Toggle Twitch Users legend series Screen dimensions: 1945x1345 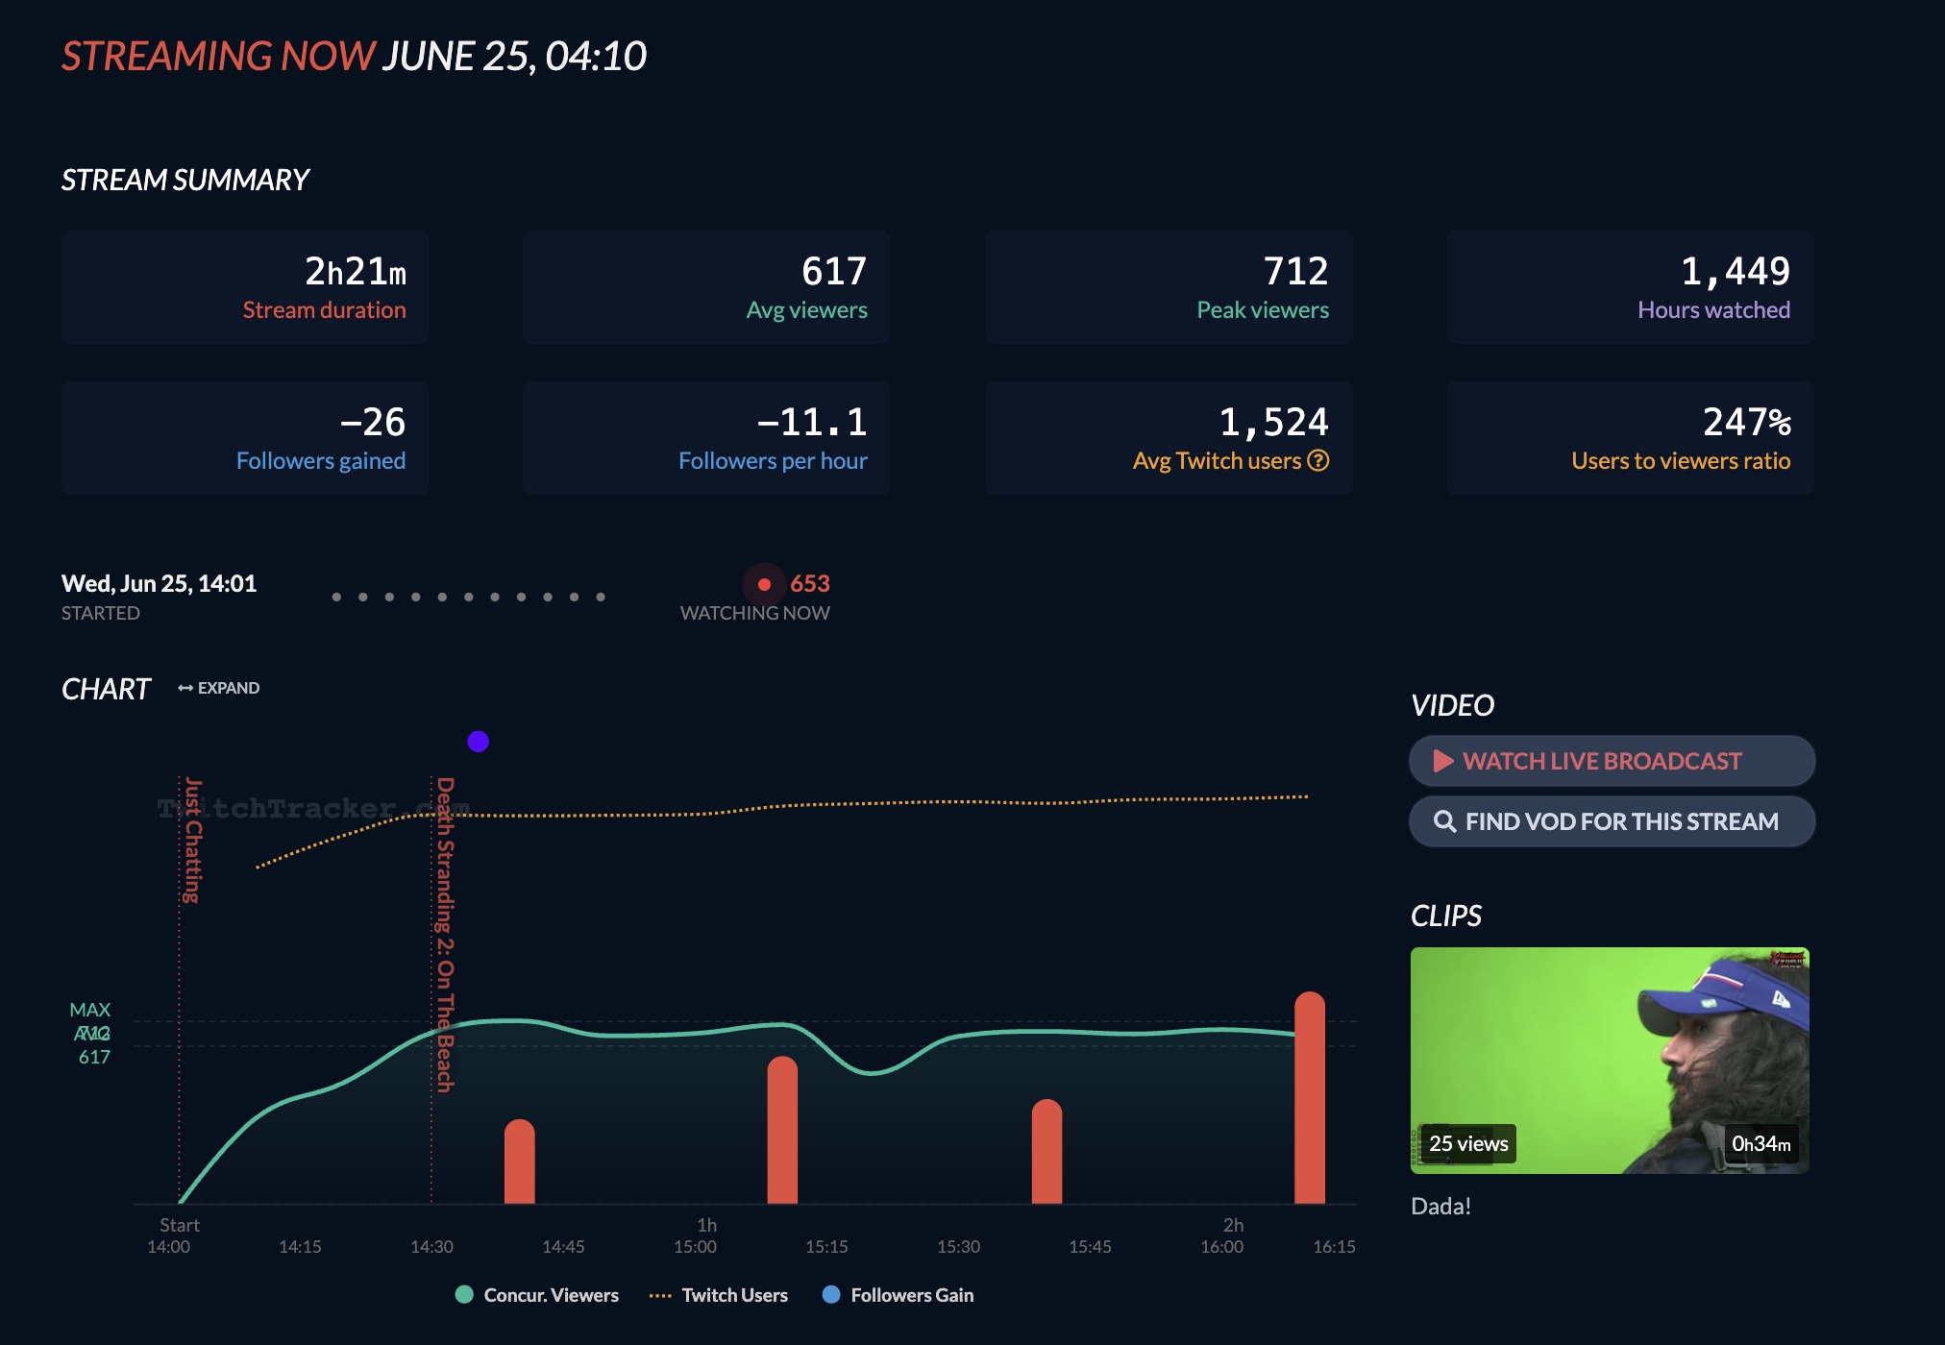pos(719,1295)
